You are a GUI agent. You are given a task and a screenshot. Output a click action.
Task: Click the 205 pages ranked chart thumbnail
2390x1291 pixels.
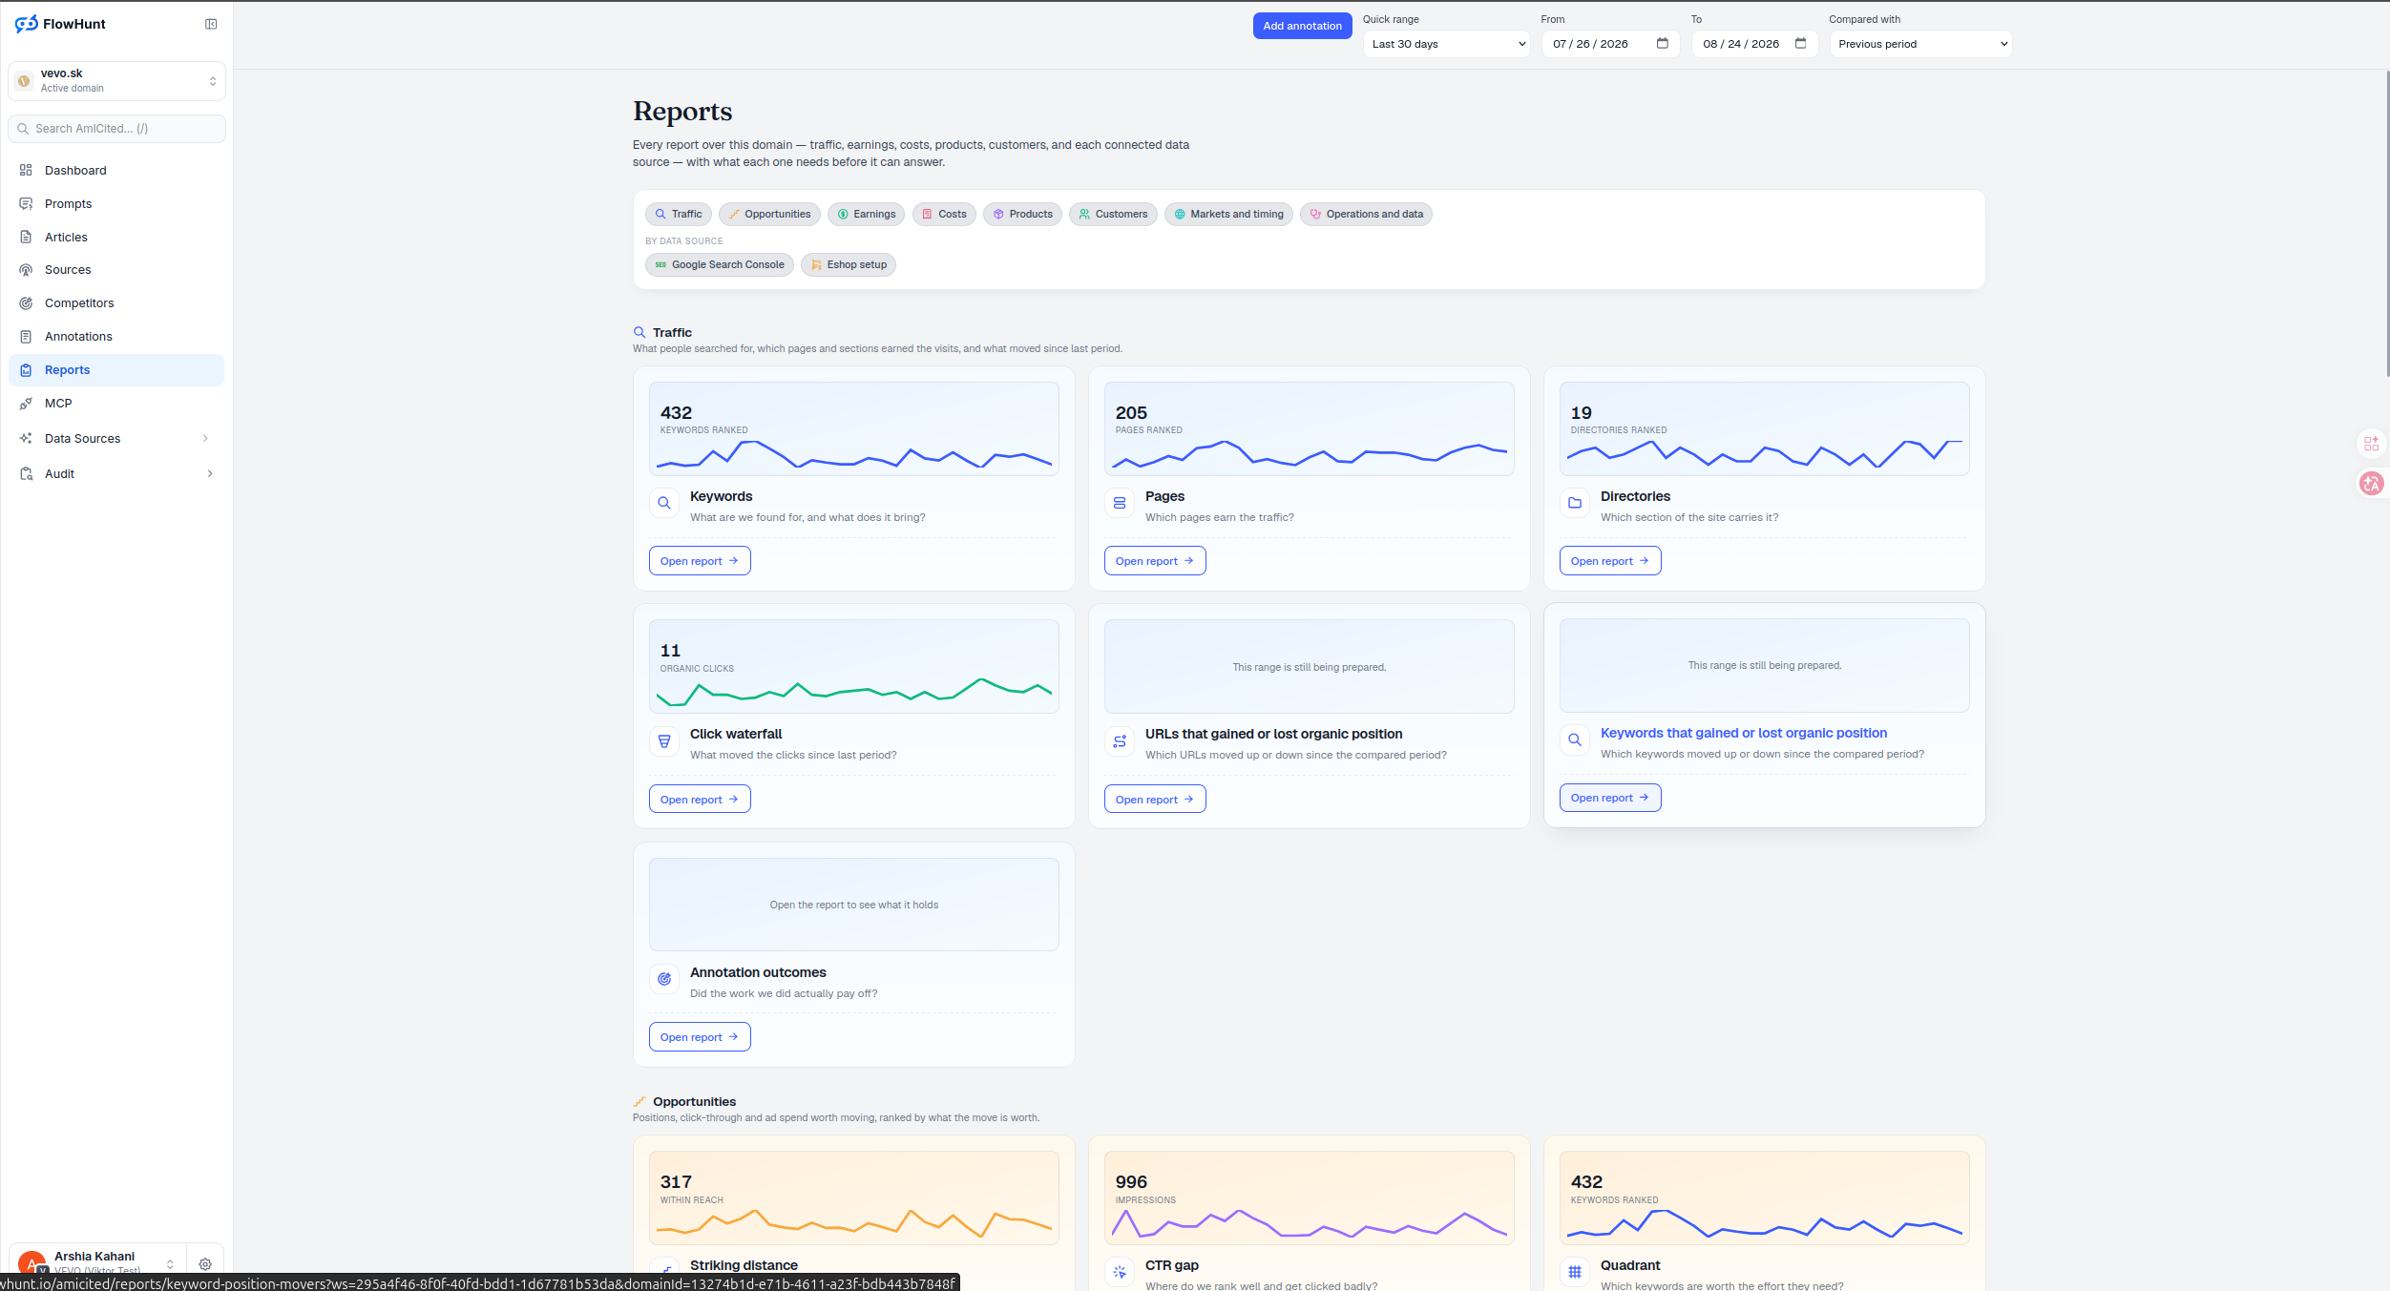tap(1310, 428)
